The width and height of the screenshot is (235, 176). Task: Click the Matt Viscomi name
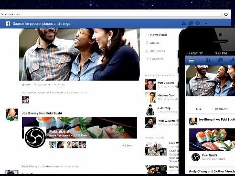(166, 83)
